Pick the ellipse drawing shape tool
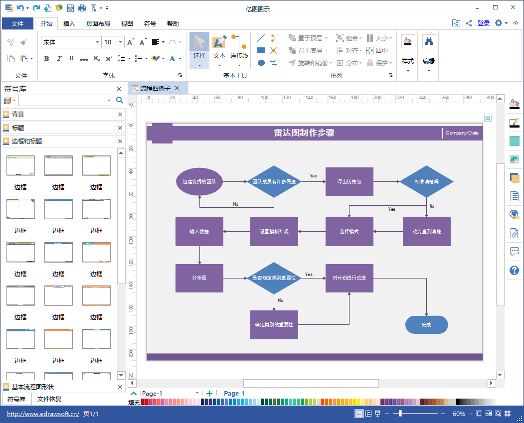524x423 pixels. pyautogui.click(x=261, y=63)
